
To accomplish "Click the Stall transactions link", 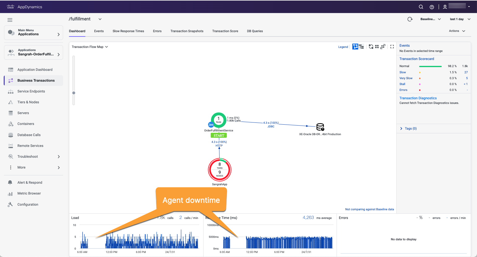I will (x=402, y=84).
